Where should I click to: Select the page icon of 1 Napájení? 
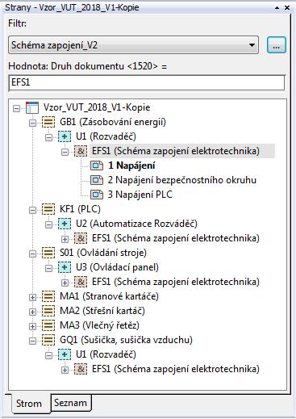coord(97,166)
